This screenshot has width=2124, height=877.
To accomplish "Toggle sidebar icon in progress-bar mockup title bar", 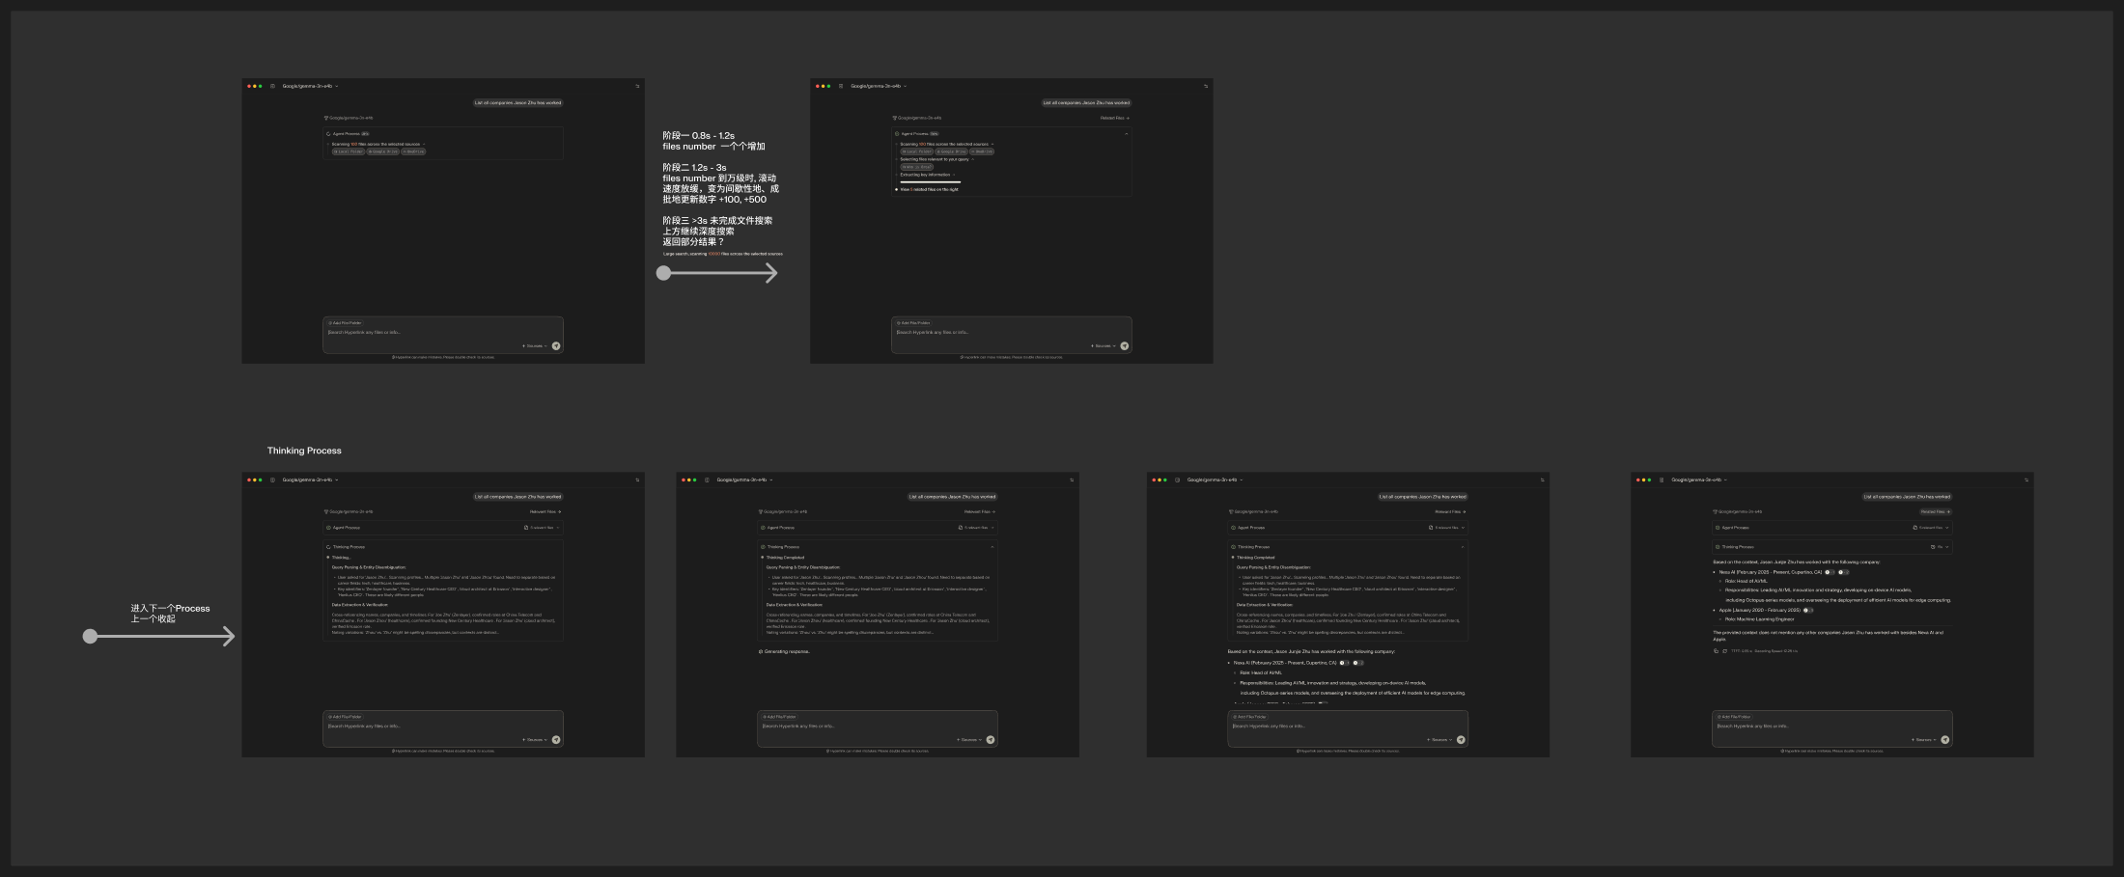I will tap(841, 86).
